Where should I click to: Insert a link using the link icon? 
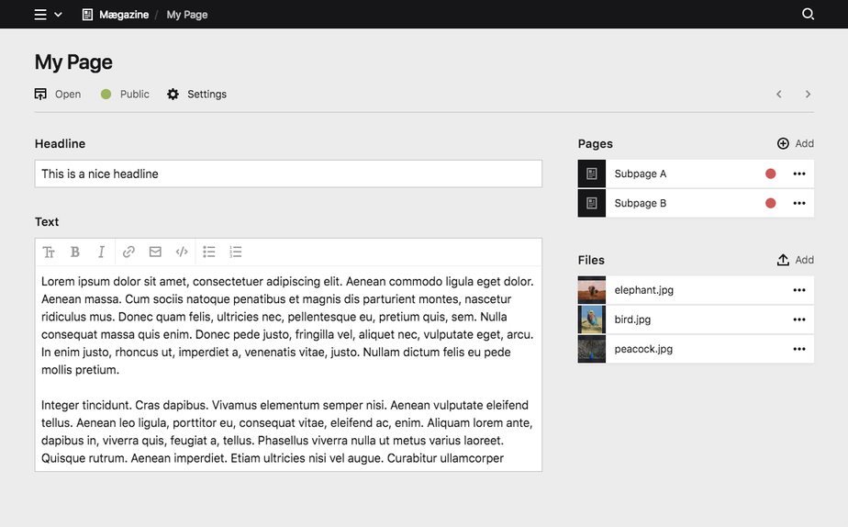128,252
